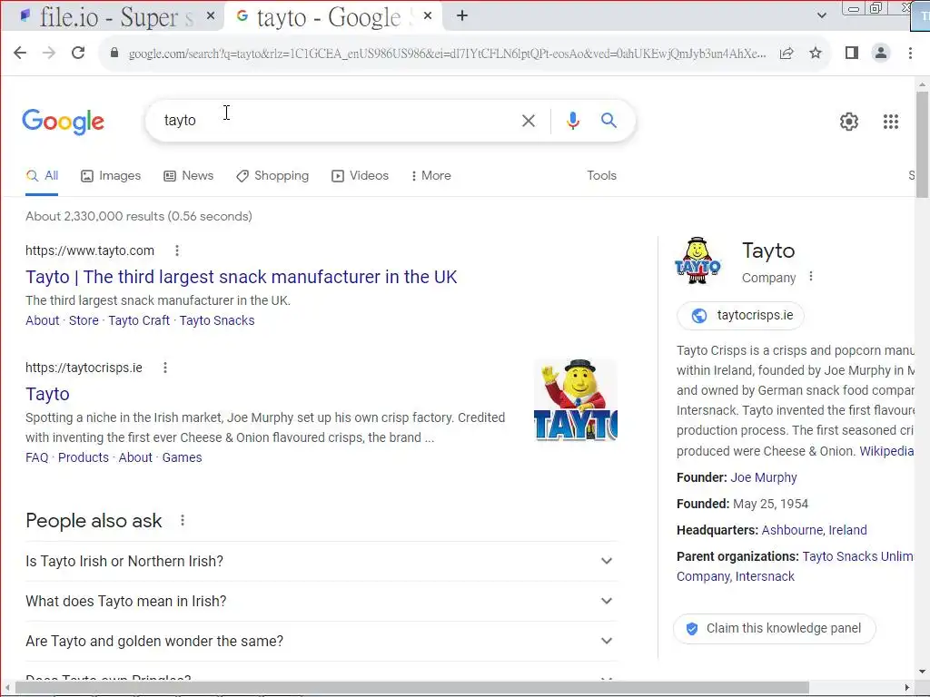This screenshot has width=930, height=697.
Task: Click the Google logo
Action: point(63,122)
